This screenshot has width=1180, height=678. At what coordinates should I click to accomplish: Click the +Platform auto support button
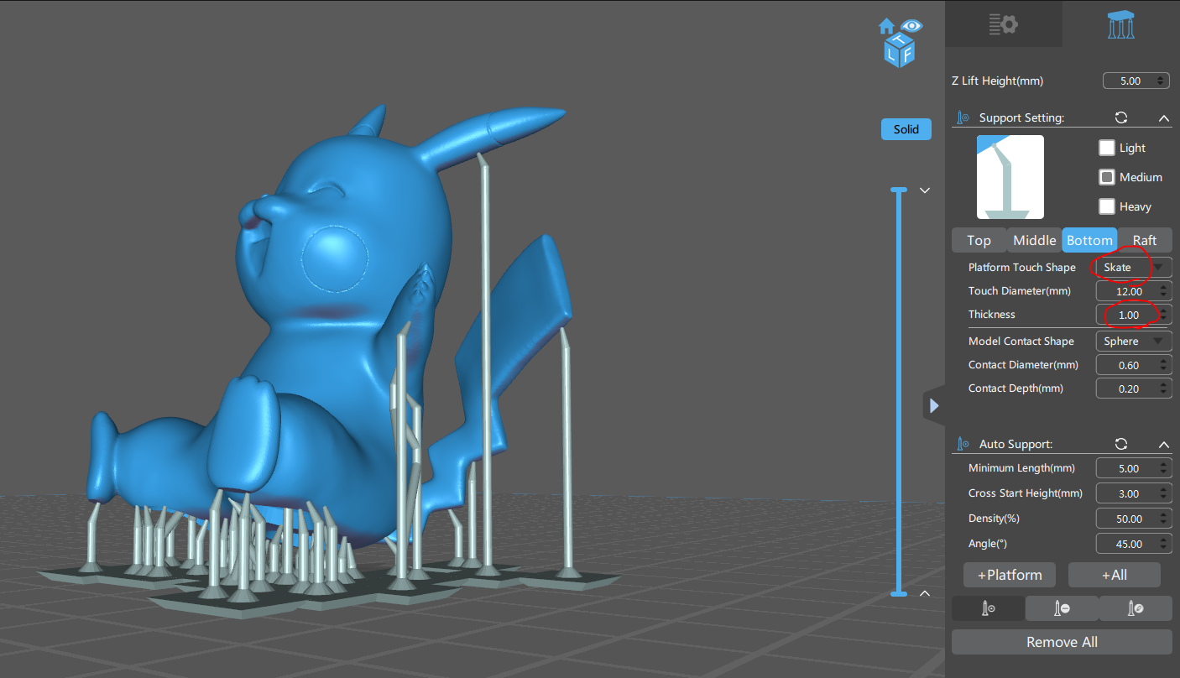click(x=1010, y=575)
